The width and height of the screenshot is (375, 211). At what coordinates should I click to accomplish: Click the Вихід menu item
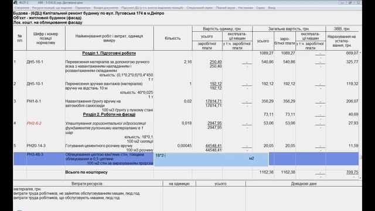coord(272,8)
